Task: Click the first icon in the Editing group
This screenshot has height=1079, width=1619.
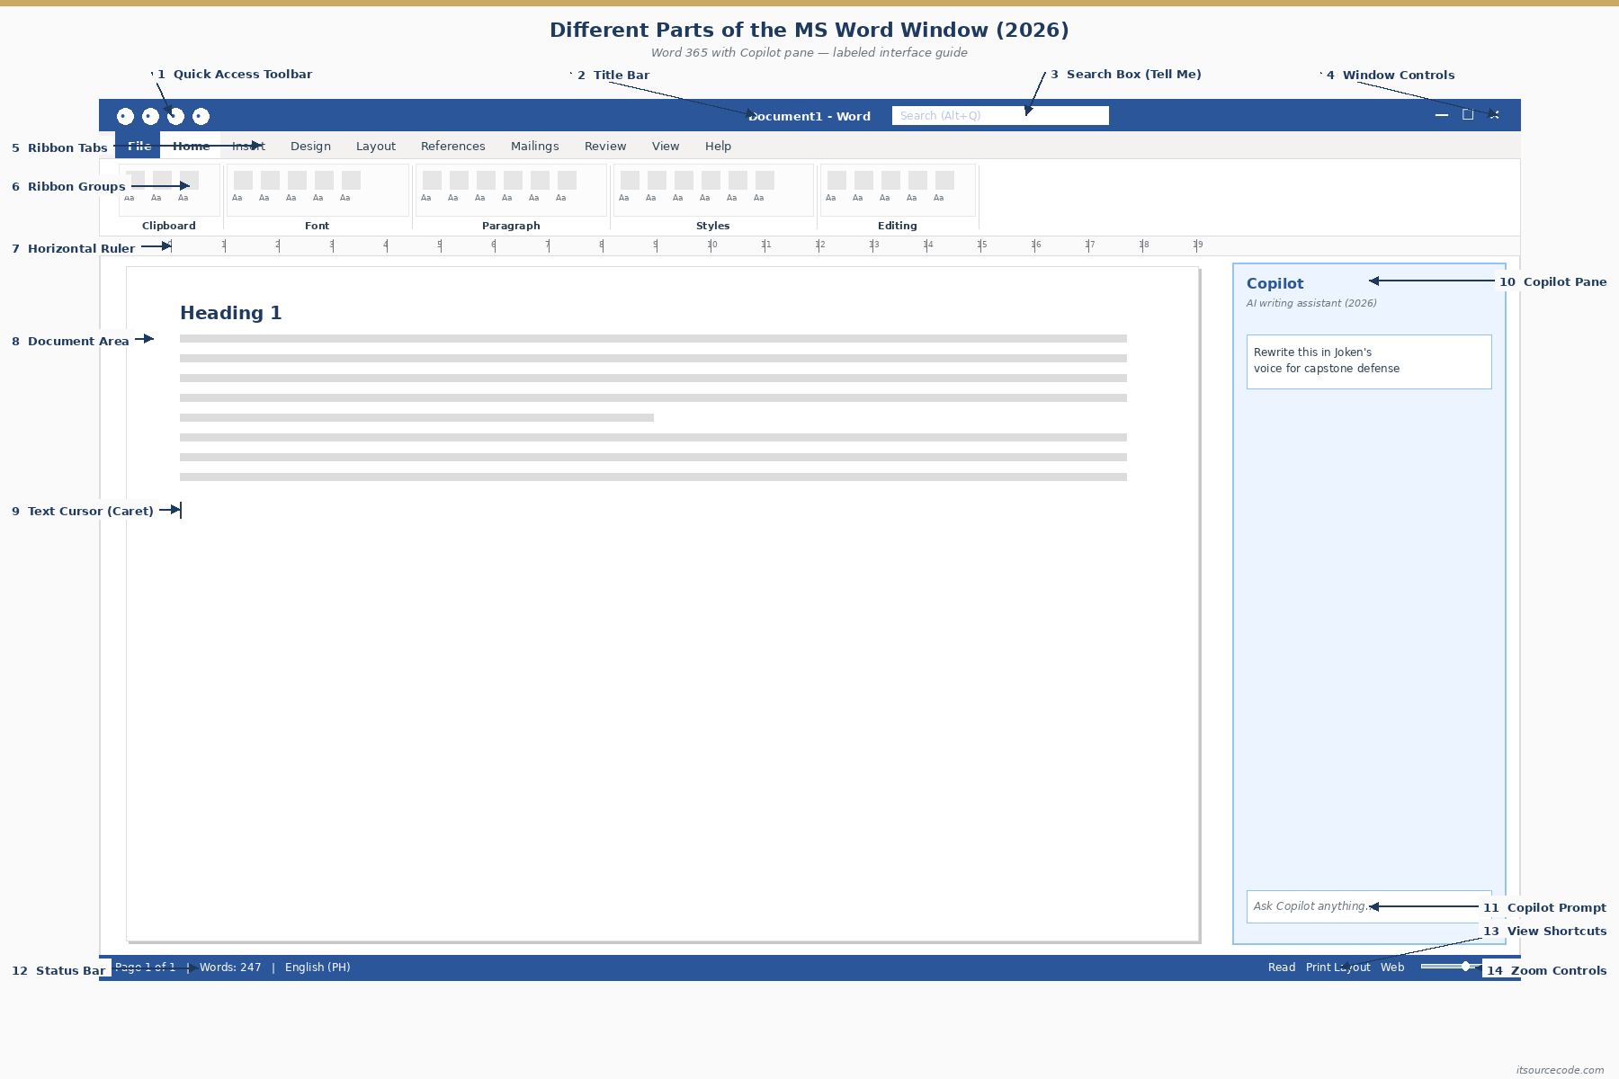Action: [x=836, y=180]
